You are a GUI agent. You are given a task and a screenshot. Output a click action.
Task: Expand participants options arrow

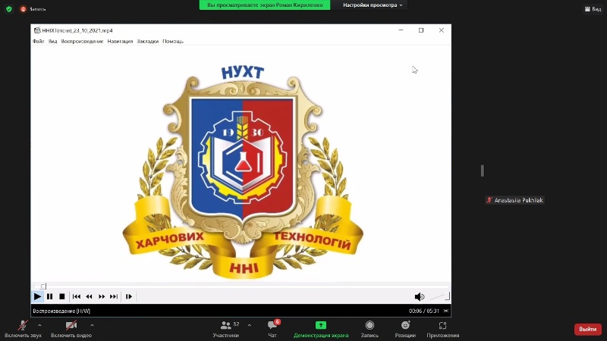click(250, 326)
